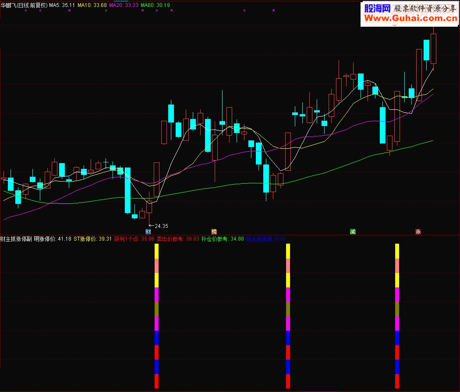Click the MA60: 30.19 label
This screenshot has height=392, width=460.
click(155, 5)
